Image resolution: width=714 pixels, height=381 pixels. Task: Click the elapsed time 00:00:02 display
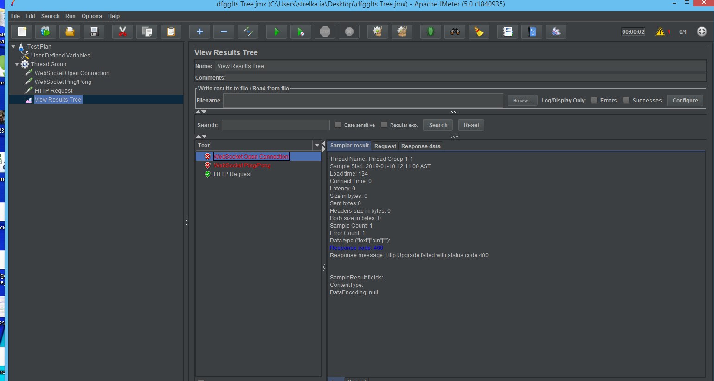click(633, 32)
